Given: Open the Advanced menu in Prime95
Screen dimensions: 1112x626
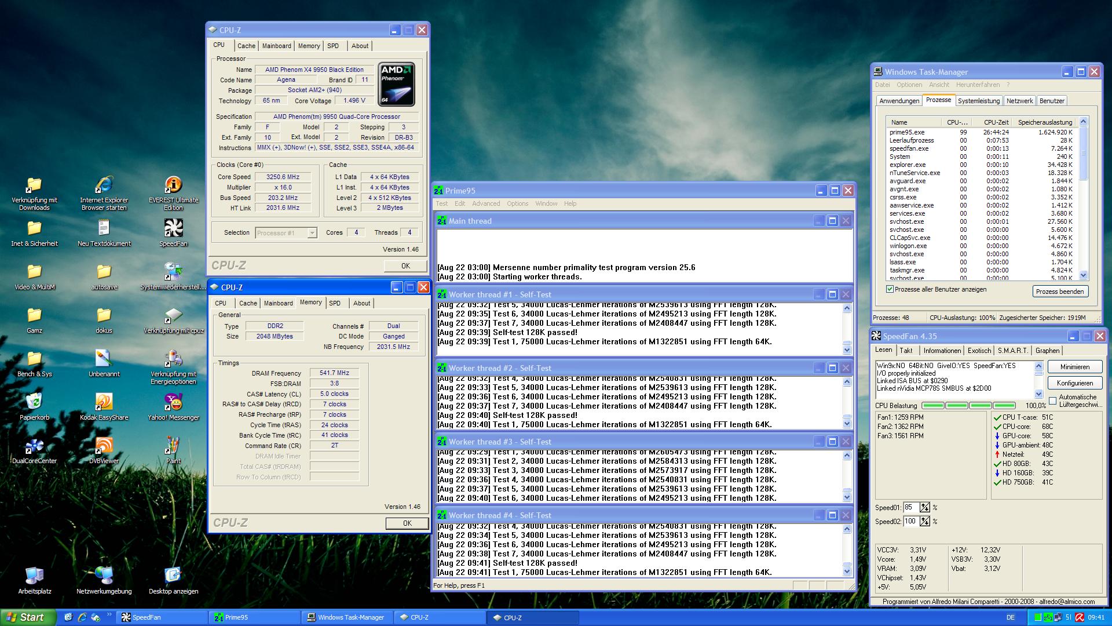Looking at the screenshot, I should tap(485, 203).
